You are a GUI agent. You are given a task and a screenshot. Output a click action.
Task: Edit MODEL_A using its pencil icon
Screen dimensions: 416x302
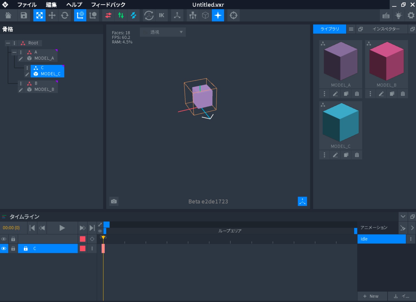[x=335, y=94]
